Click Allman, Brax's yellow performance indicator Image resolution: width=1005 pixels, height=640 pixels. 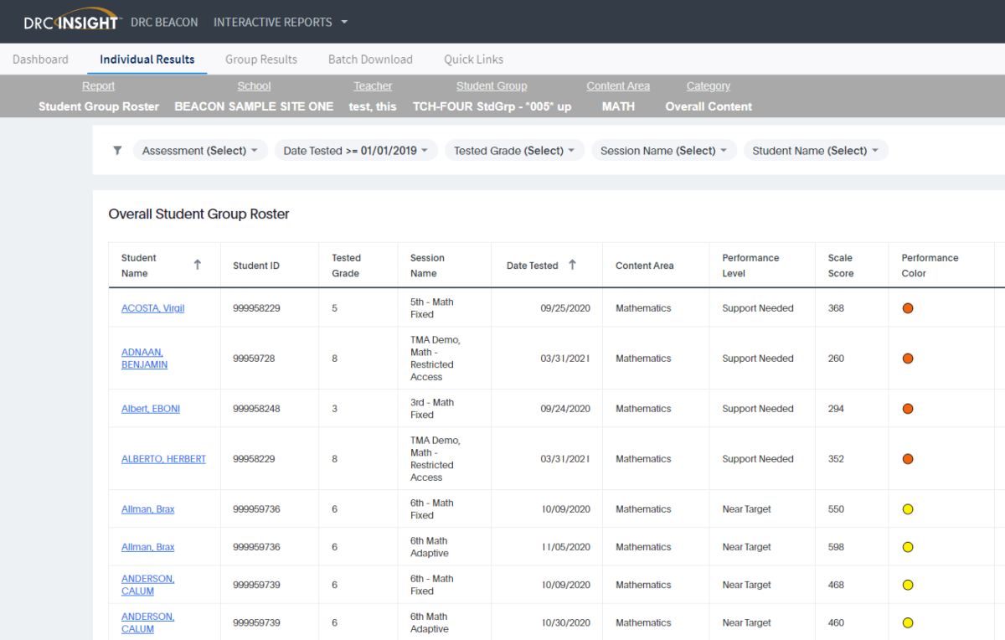[908, 508]
